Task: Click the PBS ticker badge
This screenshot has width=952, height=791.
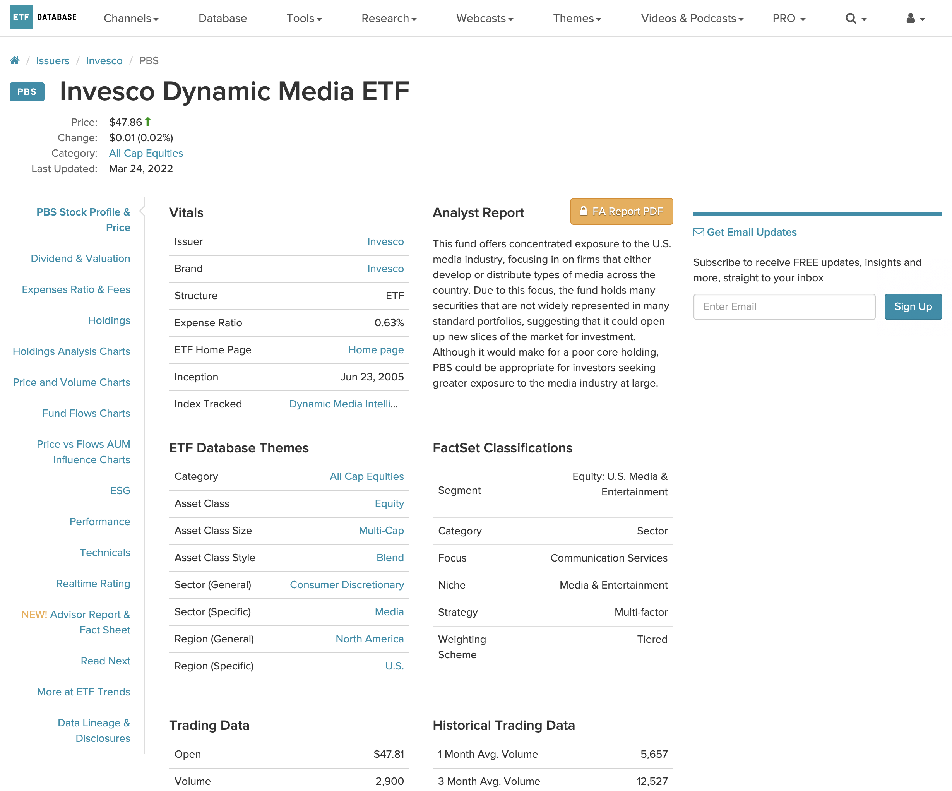Action: pos(27,92)
